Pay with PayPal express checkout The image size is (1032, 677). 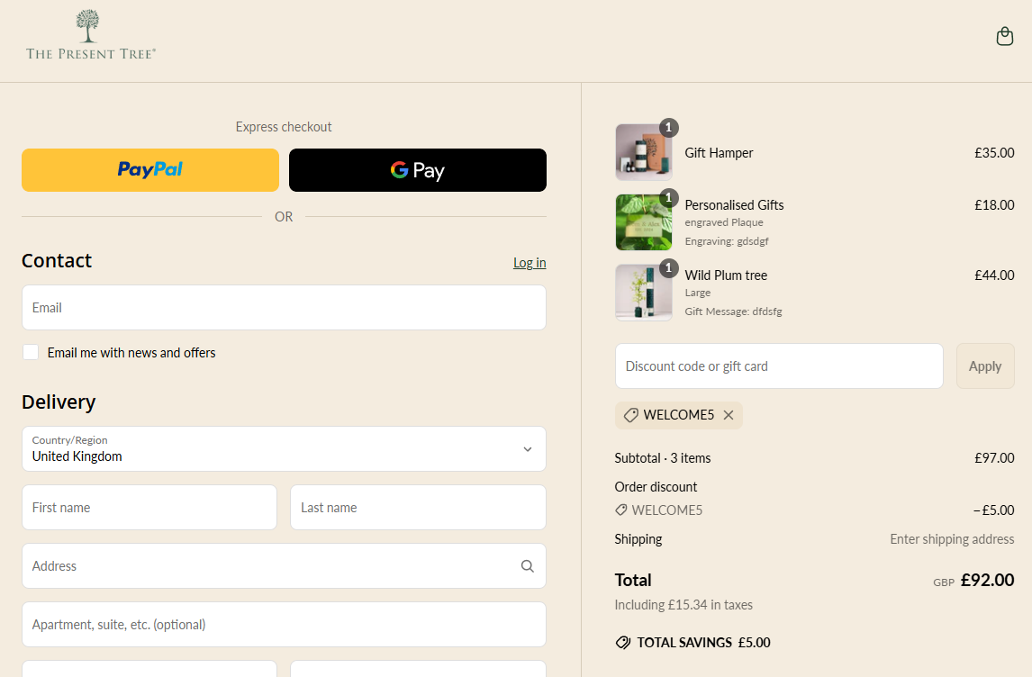[150, 170]
